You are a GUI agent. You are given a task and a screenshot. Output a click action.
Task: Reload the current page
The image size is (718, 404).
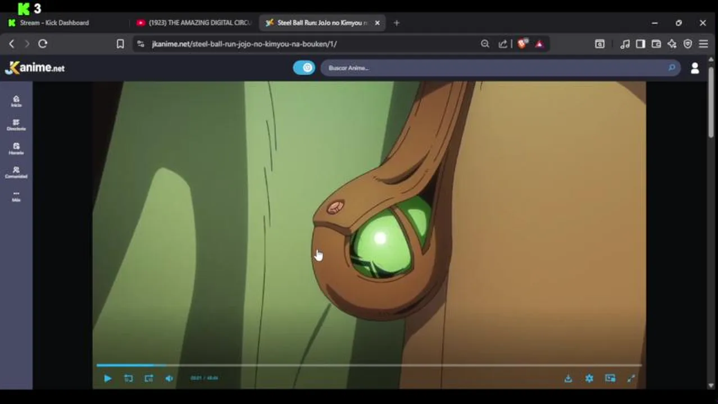[43, 44]
